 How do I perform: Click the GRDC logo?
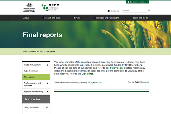(x=50, y=7)
